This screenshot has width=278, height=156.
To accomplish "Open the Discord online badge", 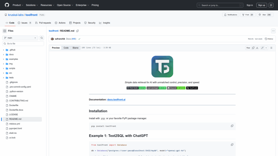I will point(176,88).
